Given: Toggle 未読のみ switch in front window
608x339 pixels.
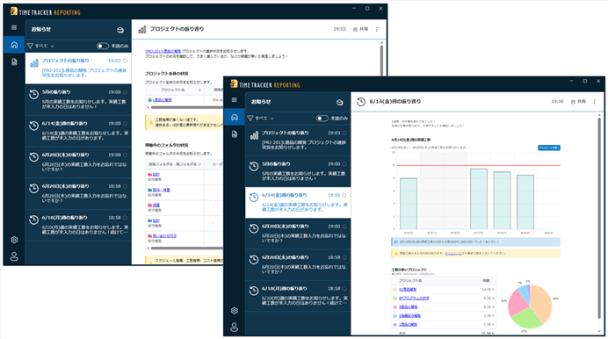Looking at the screenshot, I should coord(322,119).
